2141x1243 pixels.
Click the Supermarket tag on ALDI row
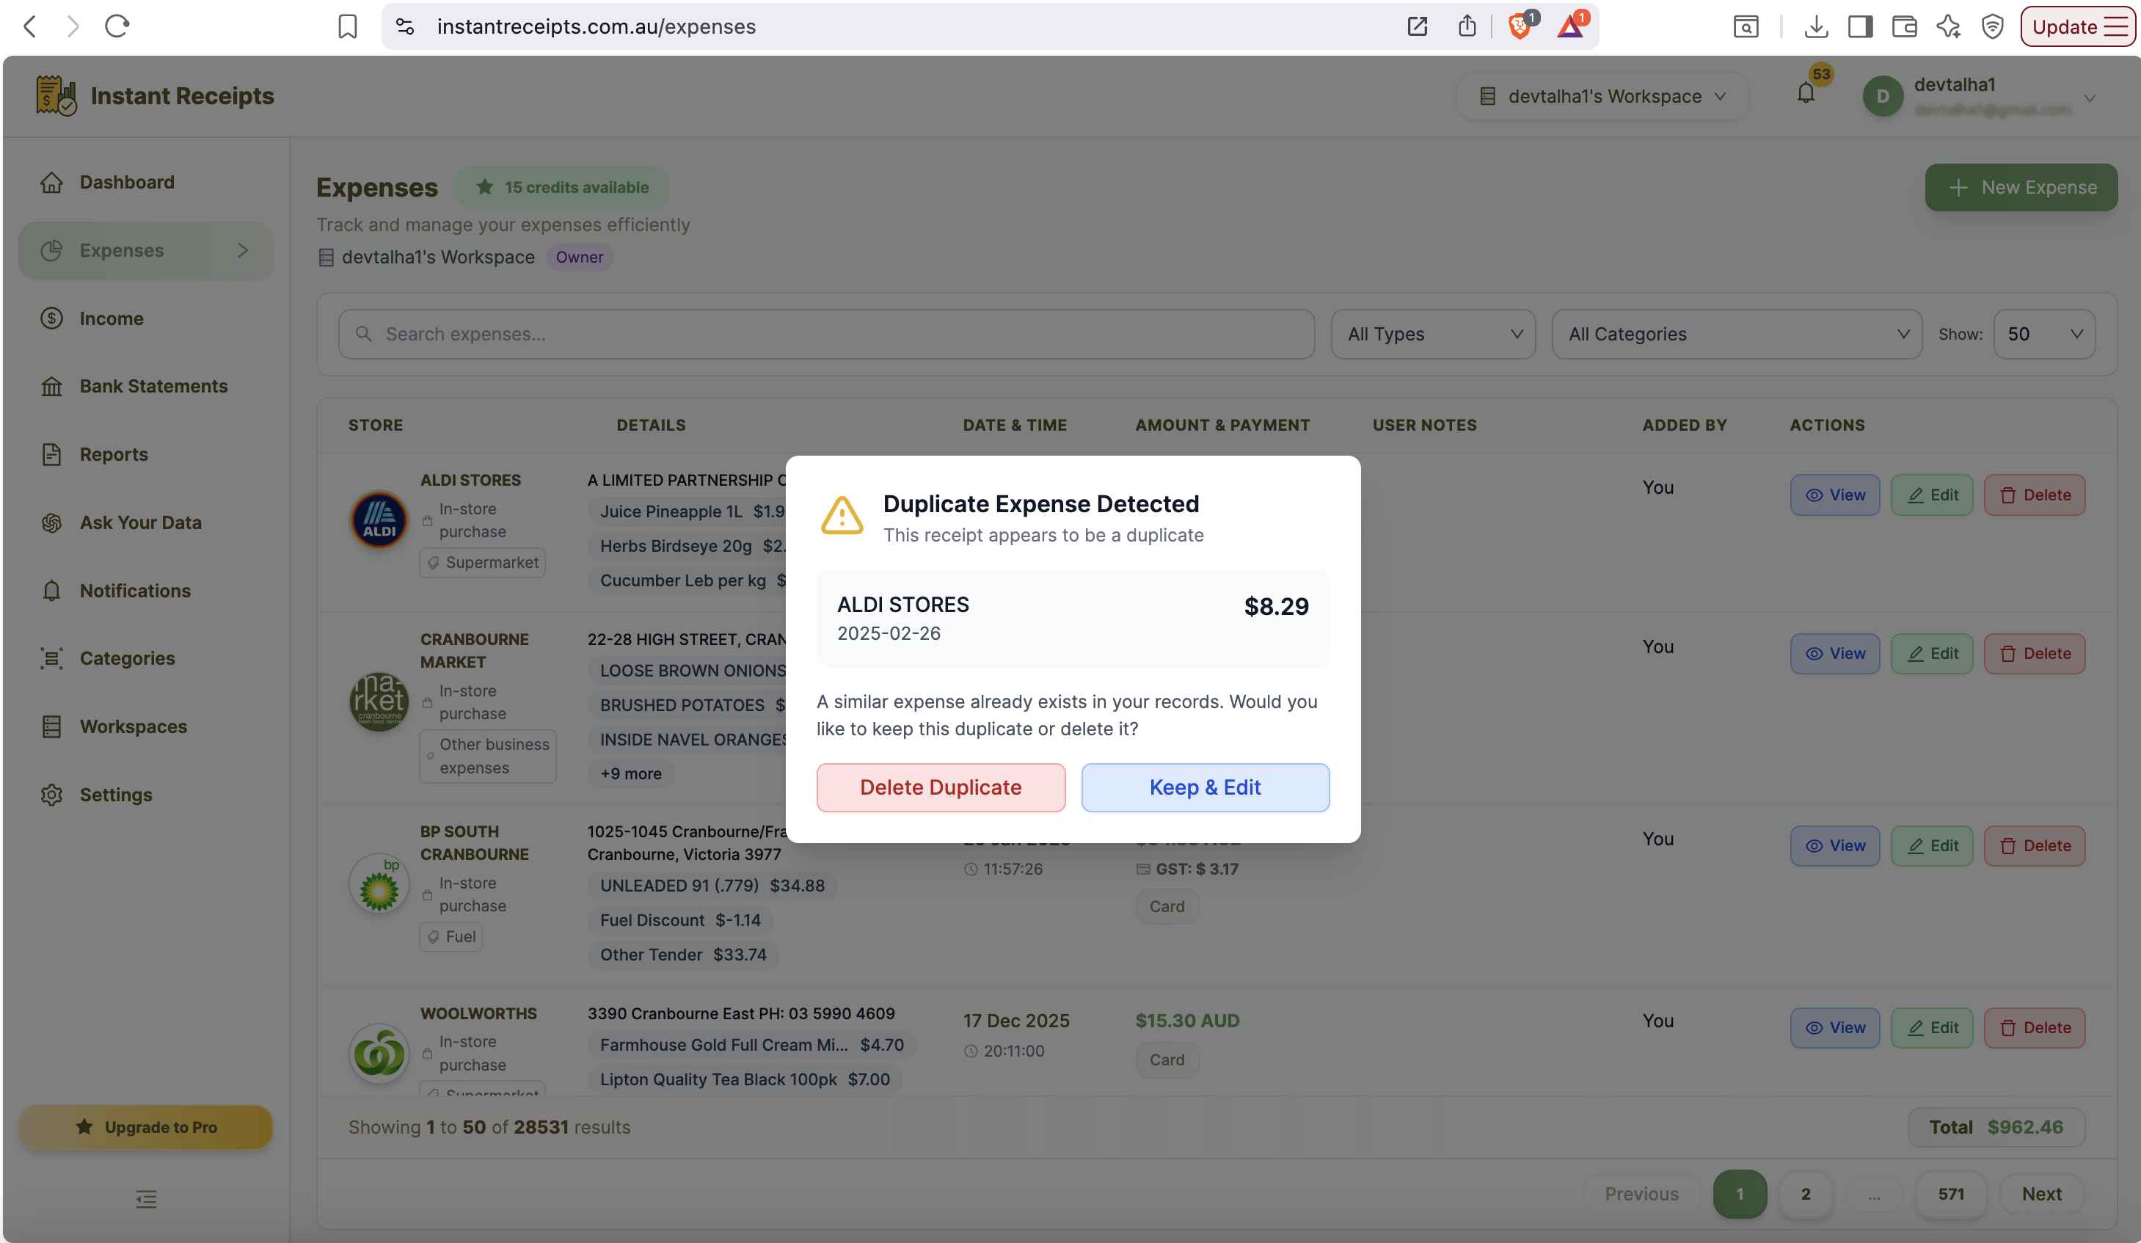click(x=483, y=563)
